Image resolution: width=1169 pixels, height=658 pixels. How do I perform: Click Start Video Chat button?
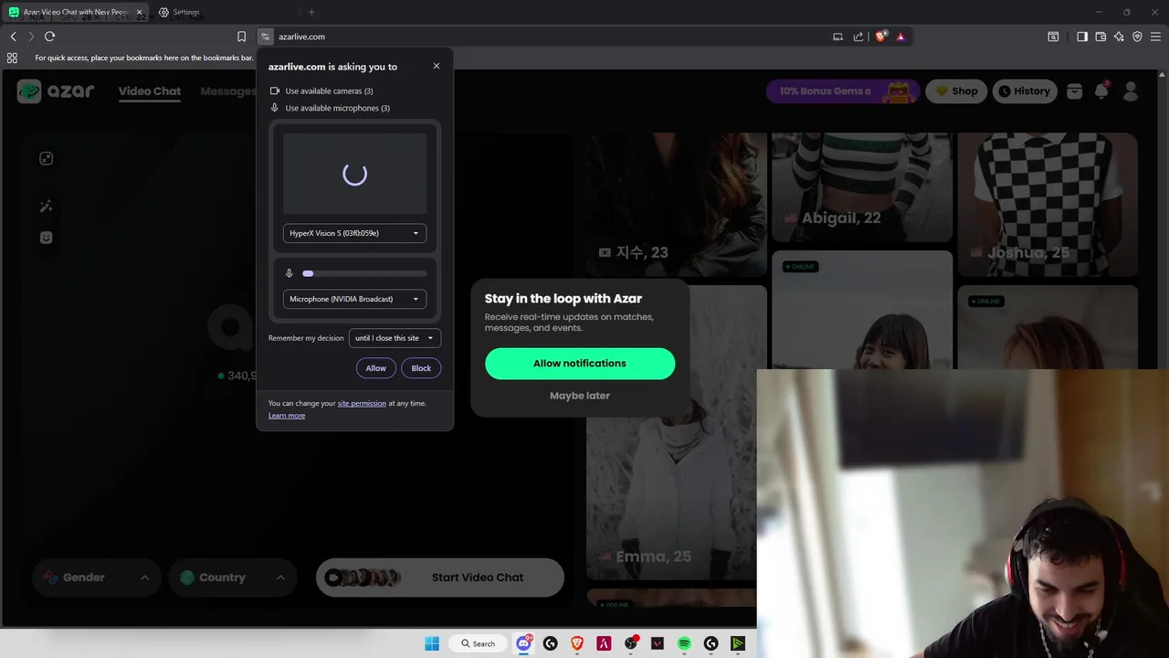coord(440,578)
